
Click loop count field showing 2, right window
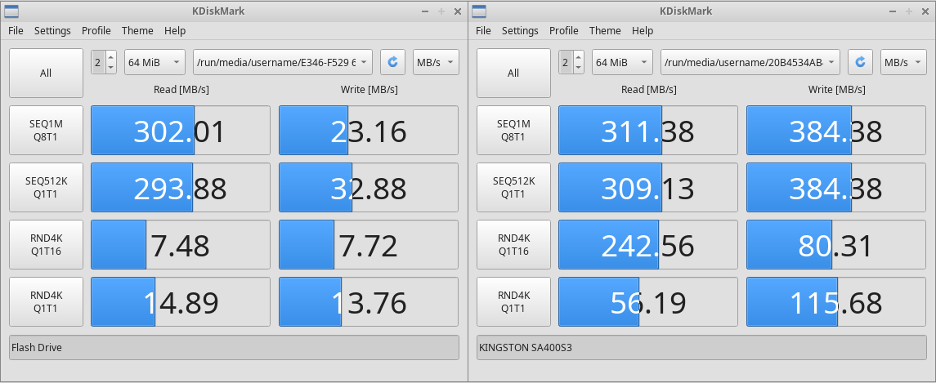(x=566, y=62)
